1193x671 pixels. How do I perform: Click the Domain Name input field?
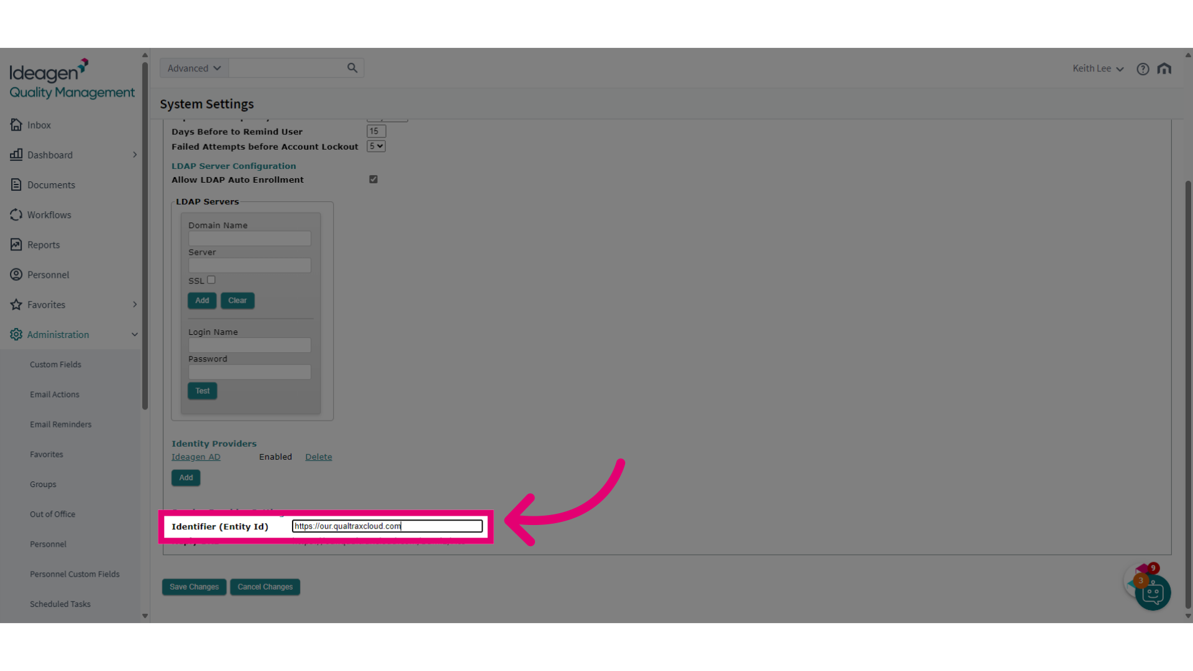tap(250, 239)
